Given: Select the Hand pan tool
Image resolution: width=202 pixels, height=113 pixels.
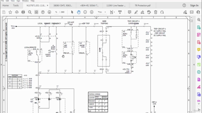Looking at the screenshot, I should pos(79,12).
